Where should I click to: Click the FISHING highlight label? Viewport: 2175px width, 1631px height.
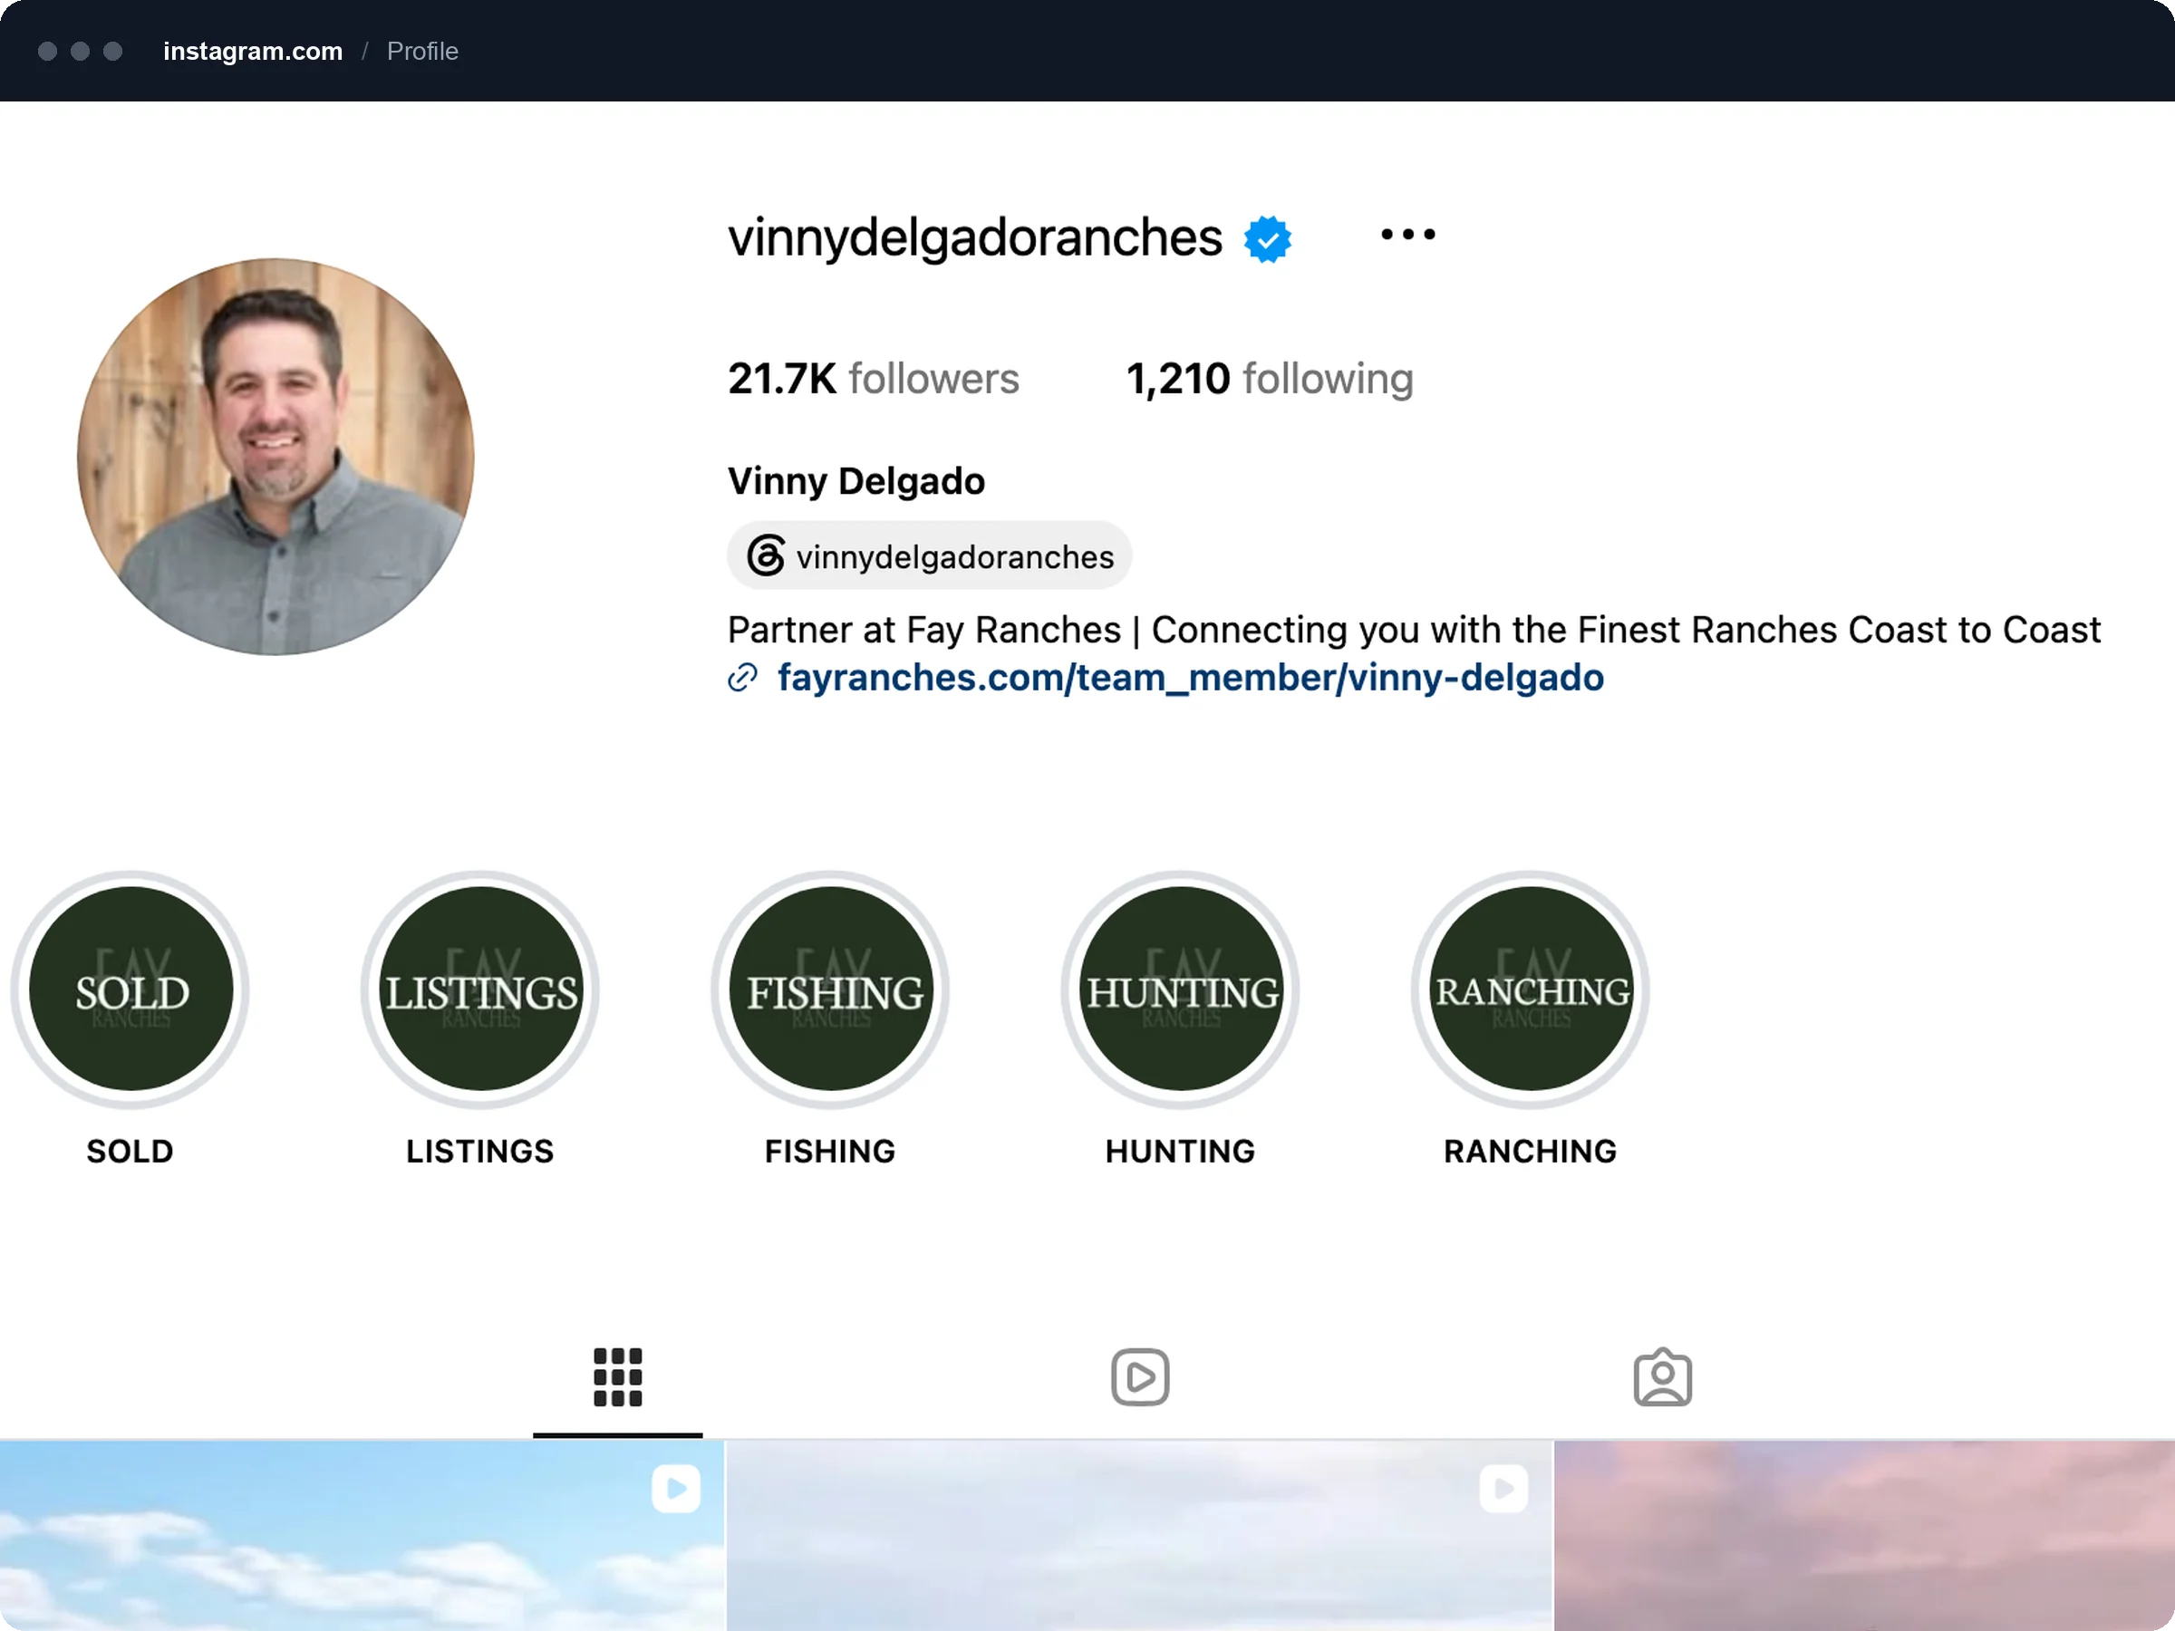point(830,1152)
